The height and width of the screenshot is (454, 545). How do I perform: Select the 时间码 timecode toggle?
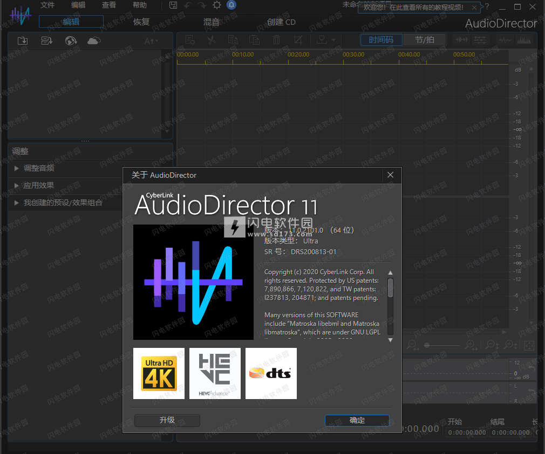pos(381,40)
